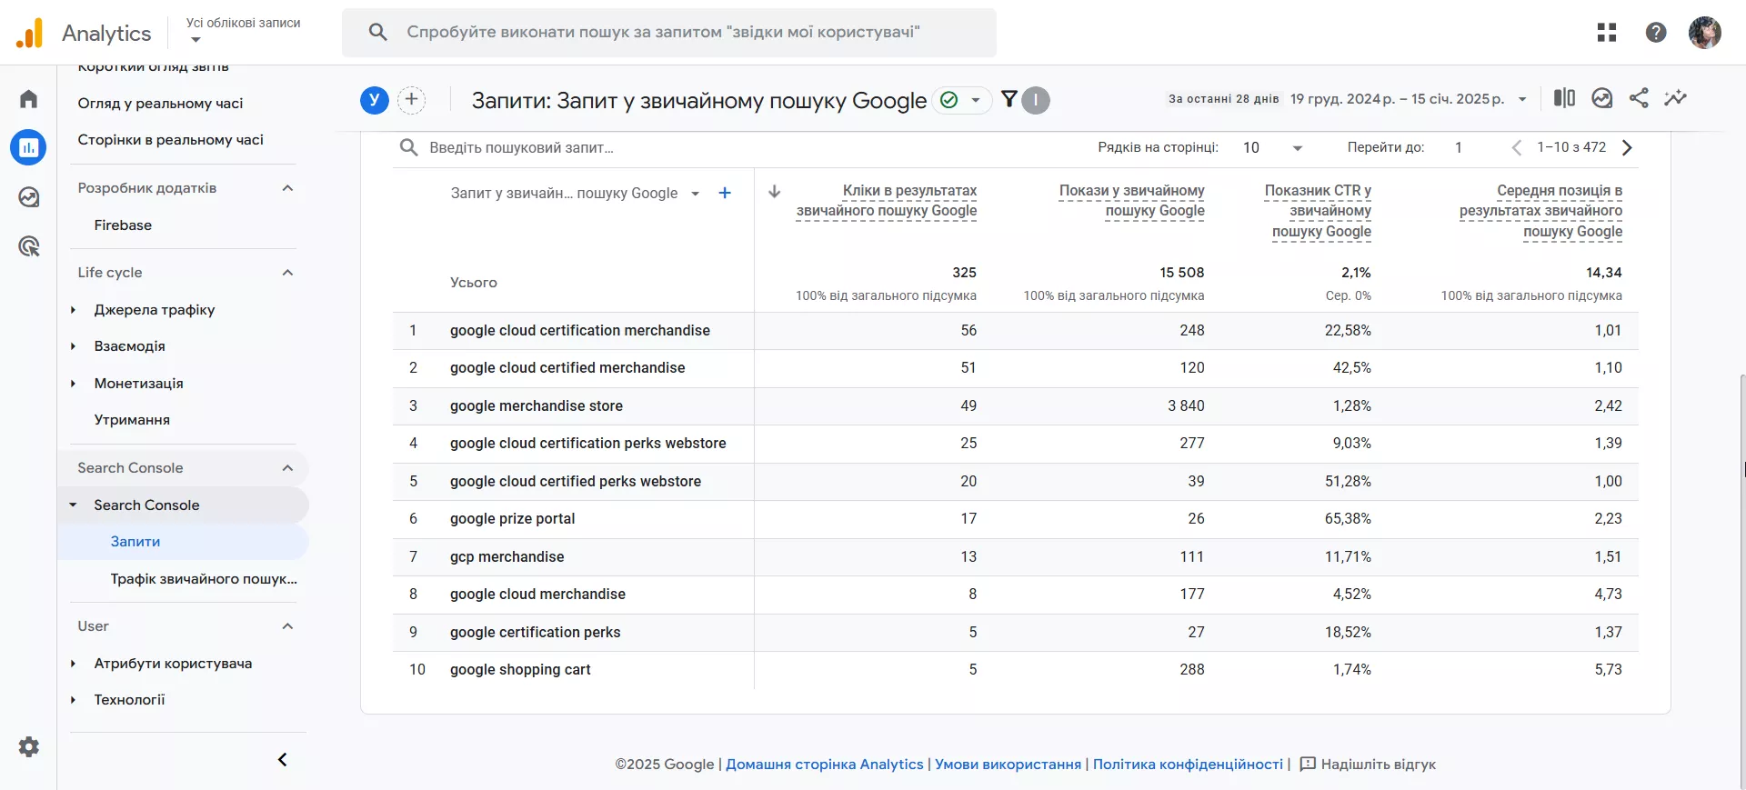
Task: Open Advertising icon in left rail
Action: point(29,245)
